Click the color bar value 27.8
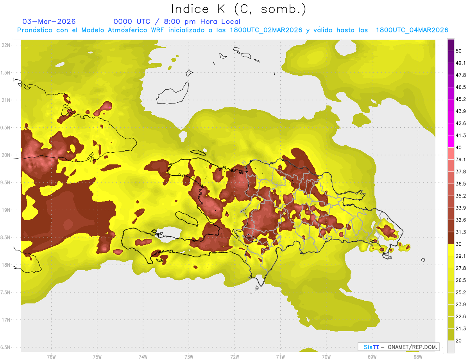469x362 pixels. point(461,268)
